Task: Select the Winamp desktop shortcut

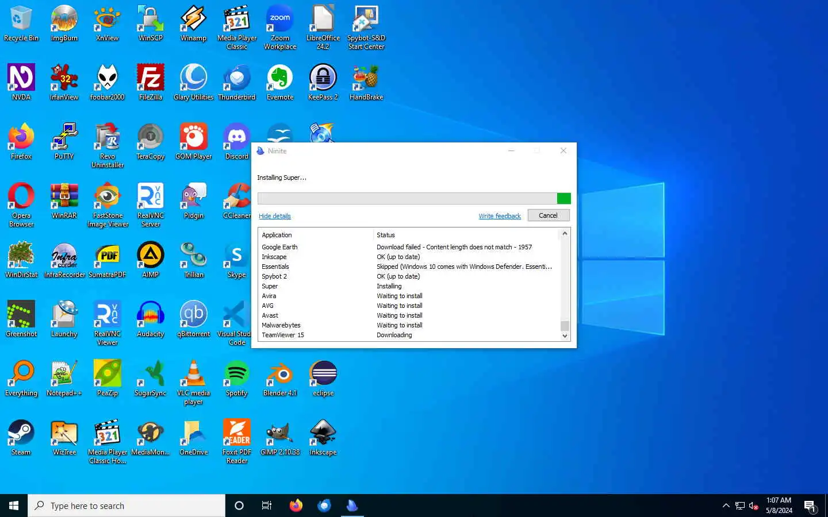Action: (x=194, y=24)
